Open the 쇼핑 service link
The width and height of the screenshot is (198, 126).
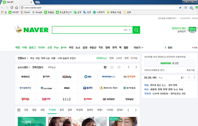(50, 47)
